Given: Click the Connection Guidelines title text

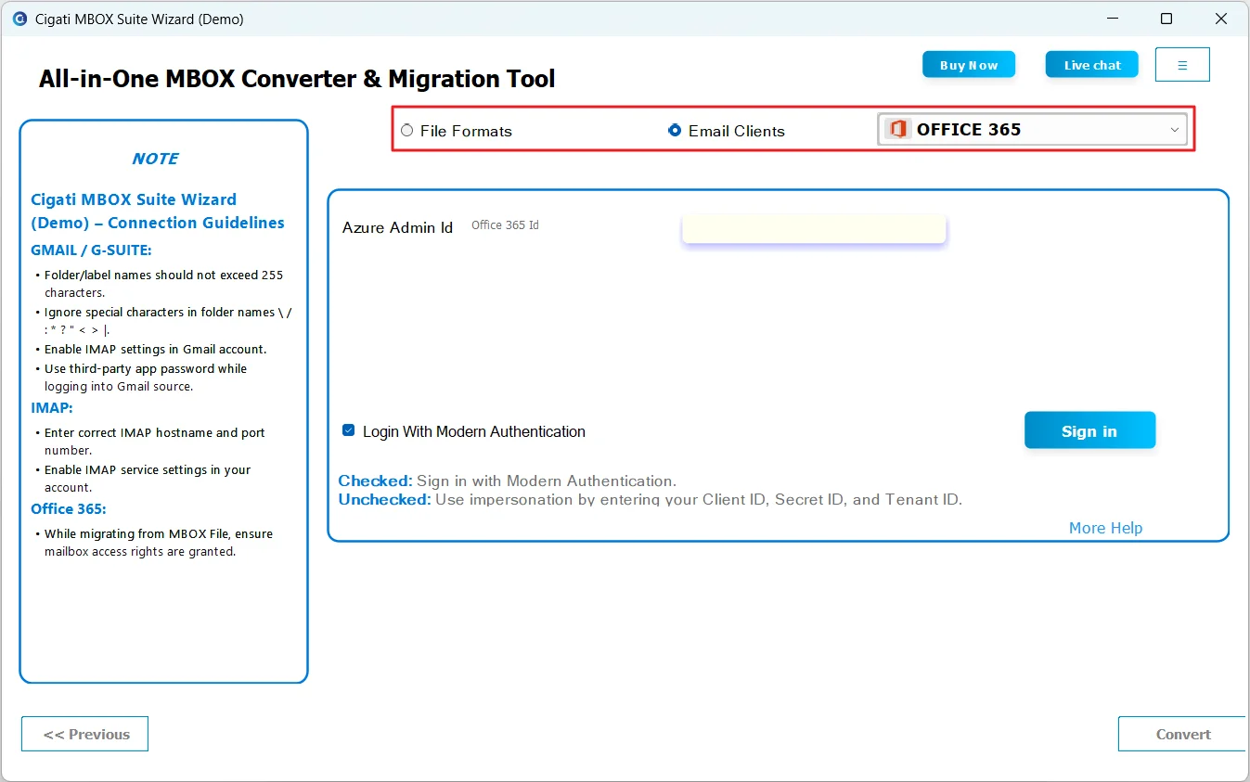Looking at the screenshot, I should [158, 211].
